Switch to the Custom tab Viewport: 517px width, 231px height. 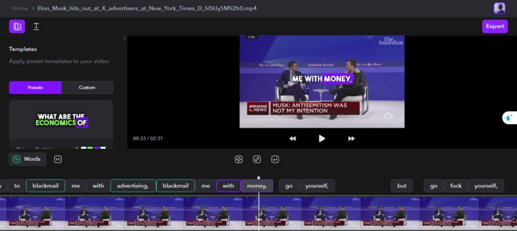(87, 87)
